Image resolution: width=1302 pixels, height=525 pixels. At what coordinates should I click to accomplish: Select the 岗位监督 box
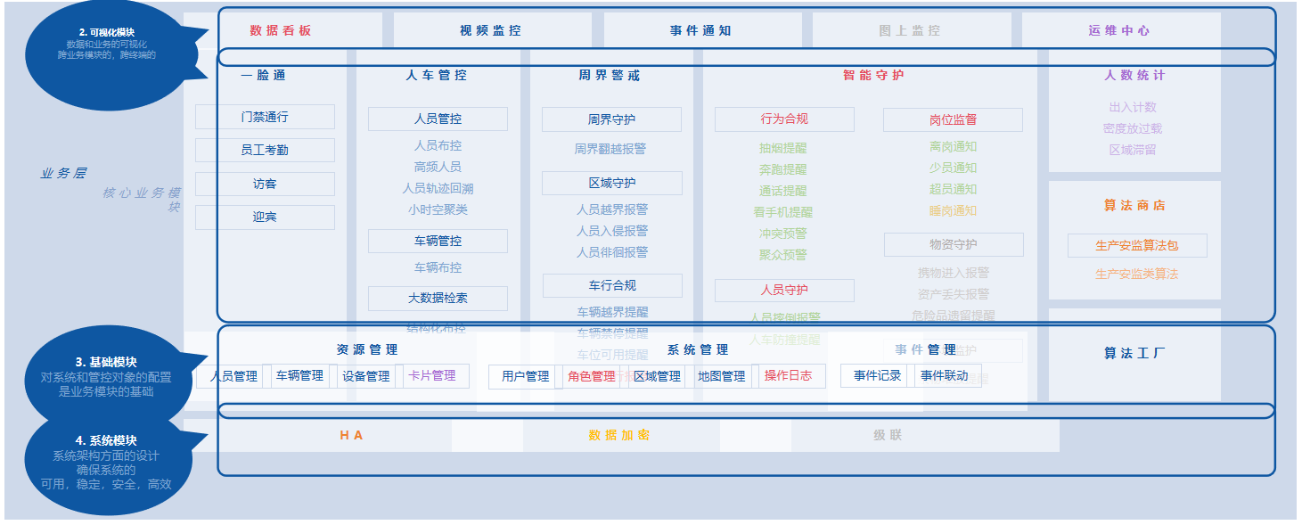(953, 120)
